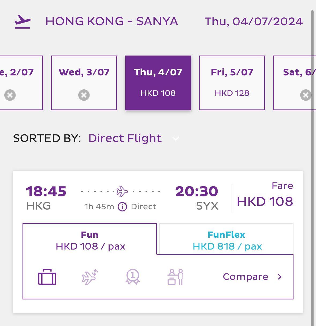
Task: Open the flight duration info icon
Action: click(122, 207)
